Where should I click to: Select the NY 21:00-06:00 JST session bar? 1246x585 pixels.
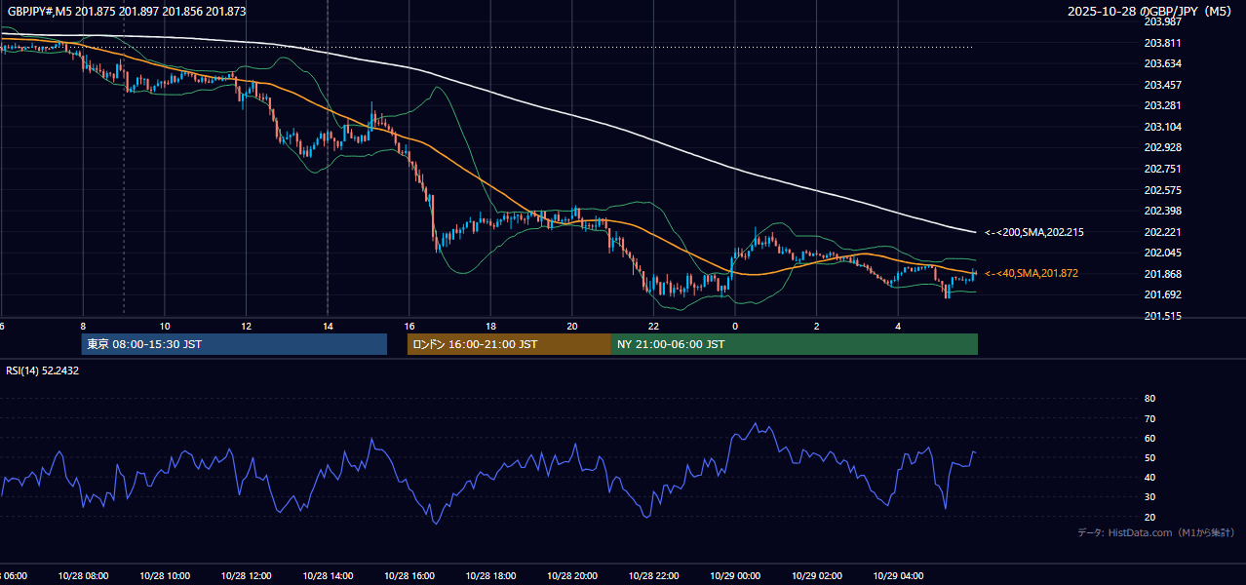point(795,344)
